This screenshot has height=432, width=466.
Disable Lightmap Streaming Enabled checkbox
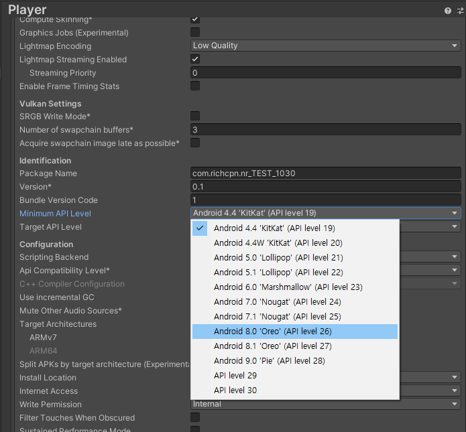pos(195,59)
